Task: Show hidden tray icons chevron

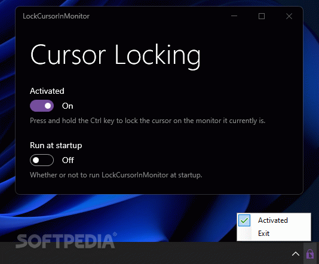Action: [x=296, y=254]
